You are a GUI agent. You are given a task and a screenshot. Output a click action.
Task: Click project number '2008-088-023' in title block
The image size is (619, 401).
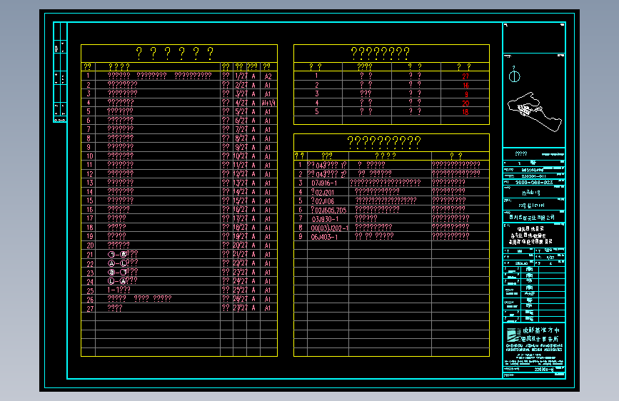coord(534,183)
